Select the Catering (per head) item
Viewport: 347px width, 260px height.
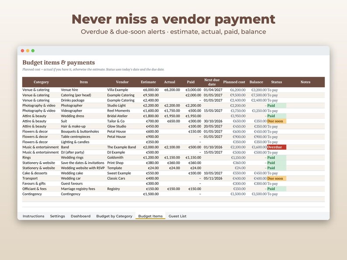pos(76,95)
